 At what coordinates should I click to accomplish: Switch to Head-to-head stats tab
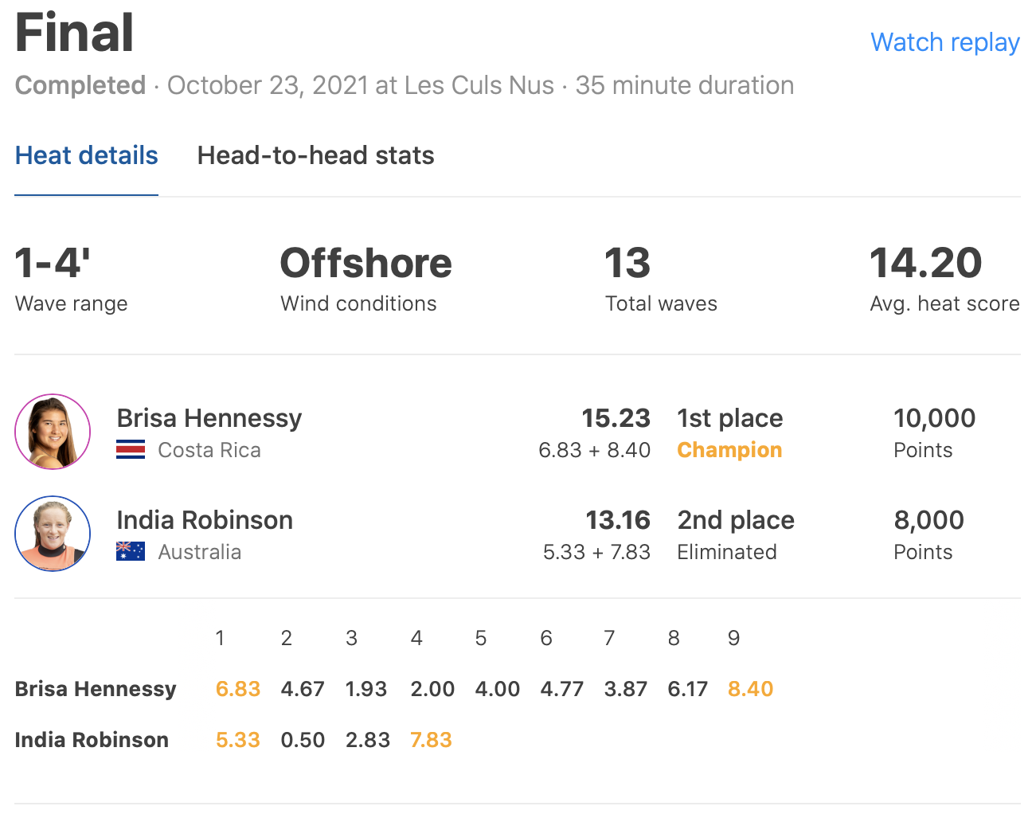pyautogui.click(x=315, y=155)
